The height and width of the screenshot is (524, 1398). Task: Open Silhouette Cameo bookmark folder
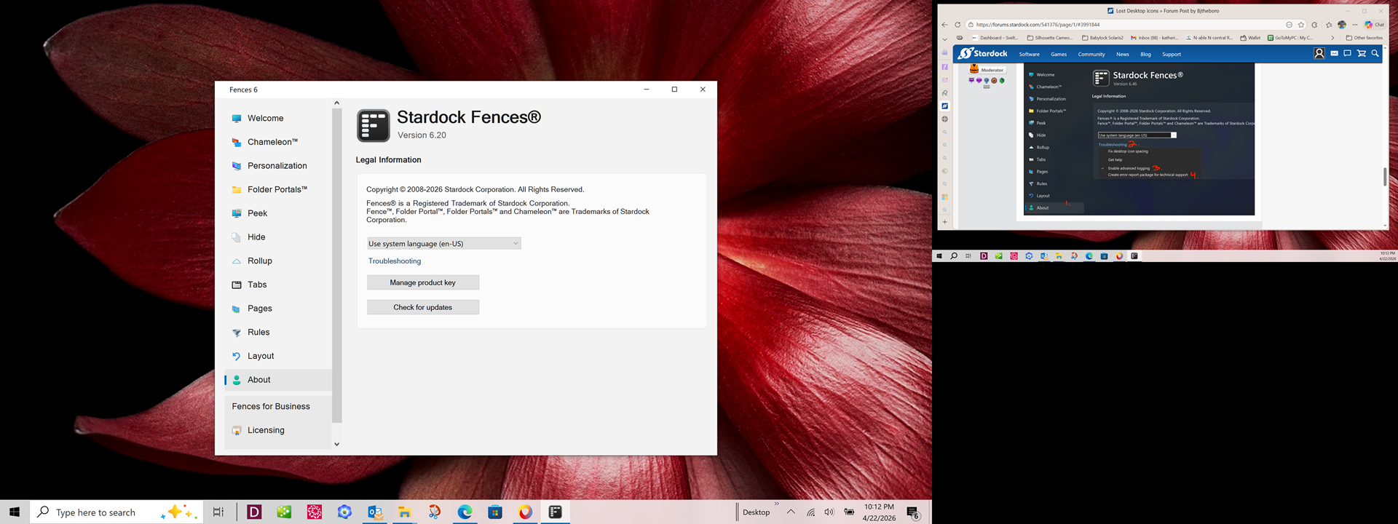click(1049, 38)
